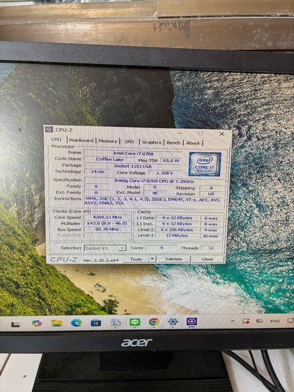This screenshot has width=294, height=392.
Task: Click the Specification field text
Action: point(154,181)
